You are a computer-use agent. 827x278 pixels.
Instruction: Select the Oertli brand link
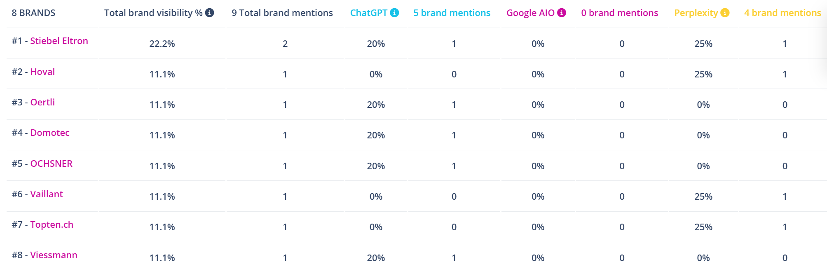tap(42, 102)
